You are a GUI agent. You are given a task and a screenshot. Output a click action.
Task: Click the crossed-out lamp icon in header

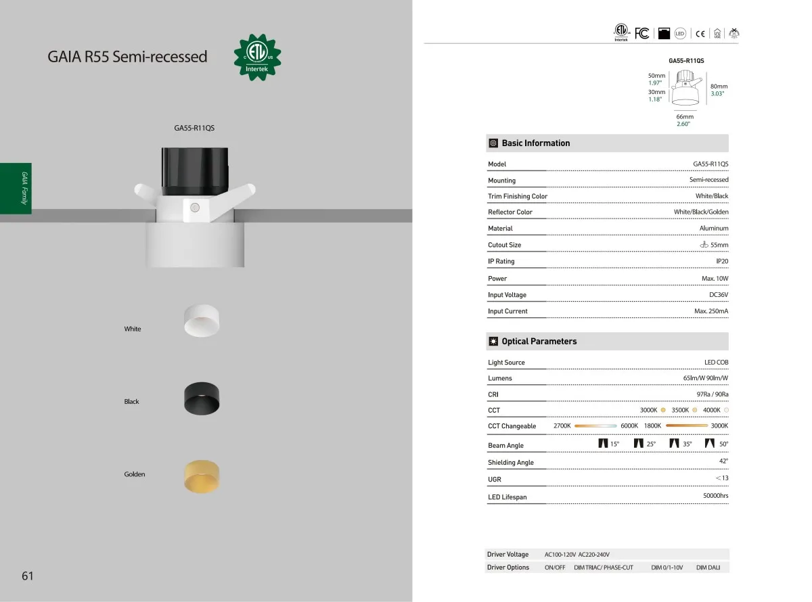pyautogui.click(x=734, y=32)
